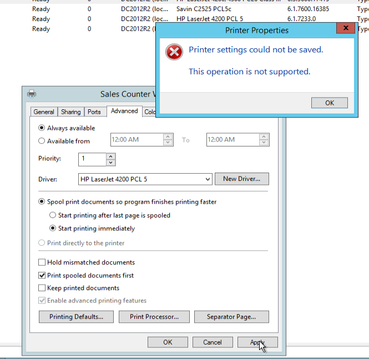The image size is (369, 359).
Task: Click Cancel in Sales Counter properties window
Action: pos(213,342)
